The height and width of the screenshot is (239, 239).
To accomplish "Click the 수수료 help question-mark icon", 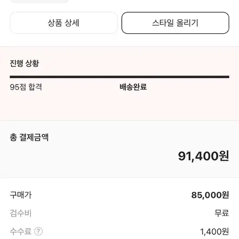I will pos(38,231).
